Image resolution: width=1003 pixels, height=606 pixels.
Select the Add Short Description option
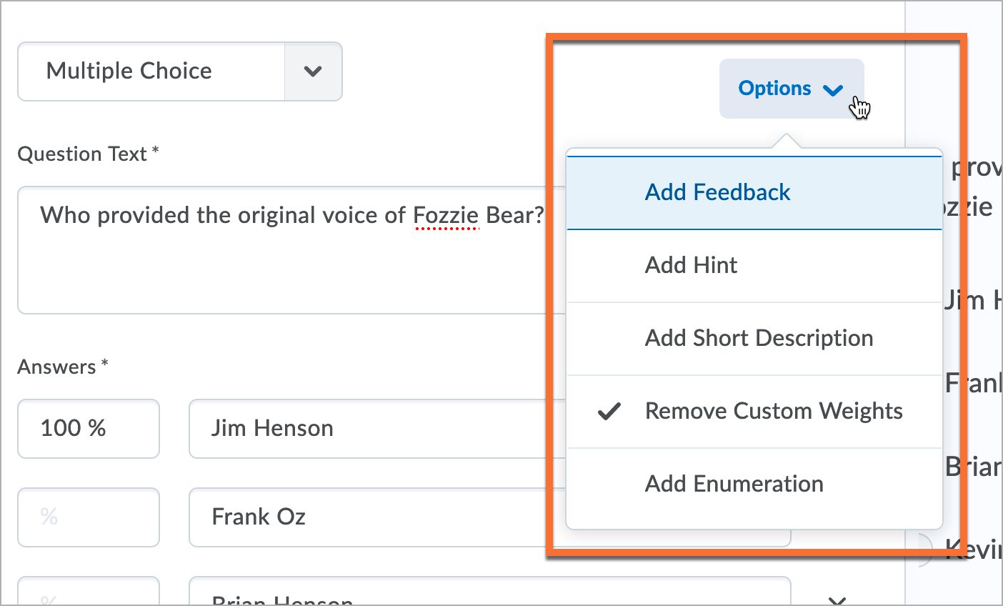pyautogui.click(x=759, y=338)
